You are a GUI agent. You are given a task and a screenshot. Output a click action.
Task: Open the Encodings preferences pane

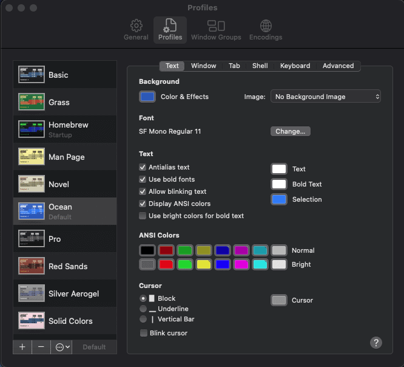[x=266, y=30]
